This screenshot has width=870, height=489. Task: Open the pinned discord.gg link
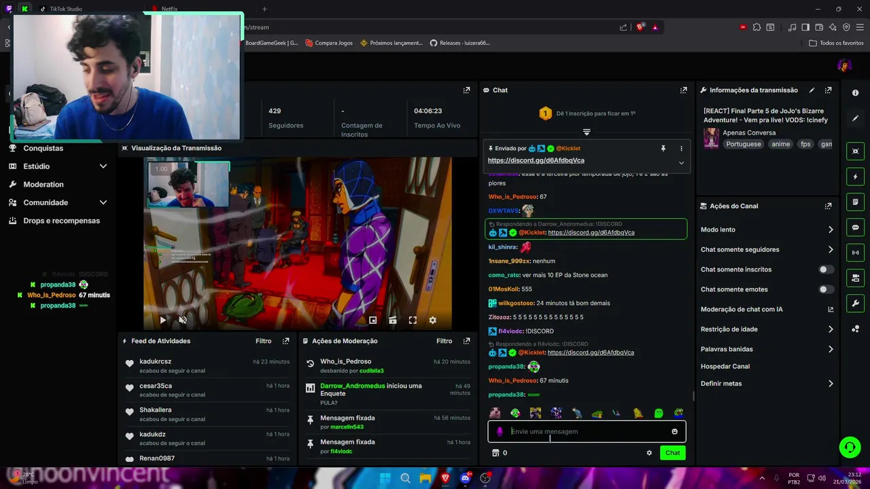click(536, 160)
